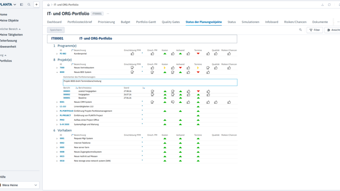The width and height of the screenshot is (340, 191).
Task: Click green Kosten triangle for Aufbau eines Project Office
Action: coord(165,120)
